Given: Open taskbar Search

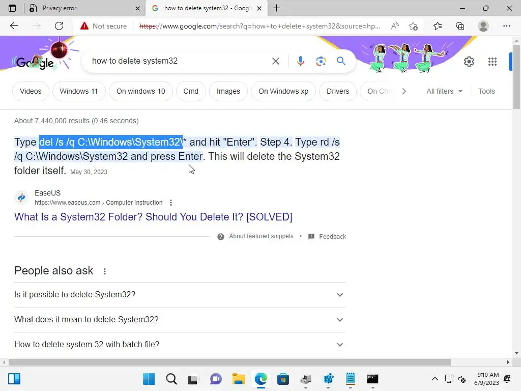Looking at the screenshot, I should 171,379.
